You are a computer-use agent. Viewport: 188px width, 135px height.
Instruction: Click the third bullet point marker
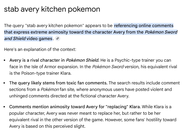coord(5,107)
